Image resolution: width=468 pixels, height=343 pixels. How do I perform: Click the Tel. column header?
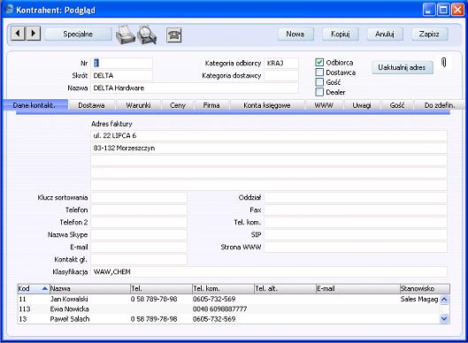click(x=161, y=288)
